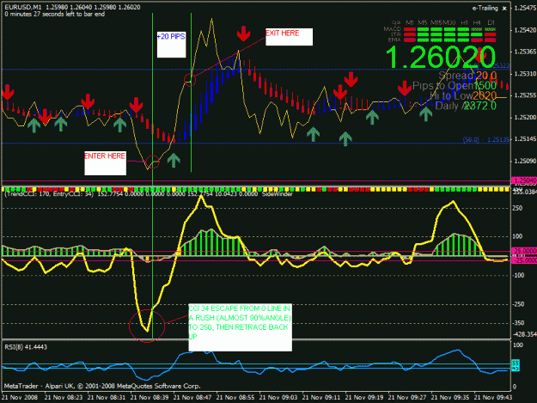The height and width of the screenshot is (403, 537).
Task: Click the 21 Nov 2008 date label
Action: tap(20, 398)
